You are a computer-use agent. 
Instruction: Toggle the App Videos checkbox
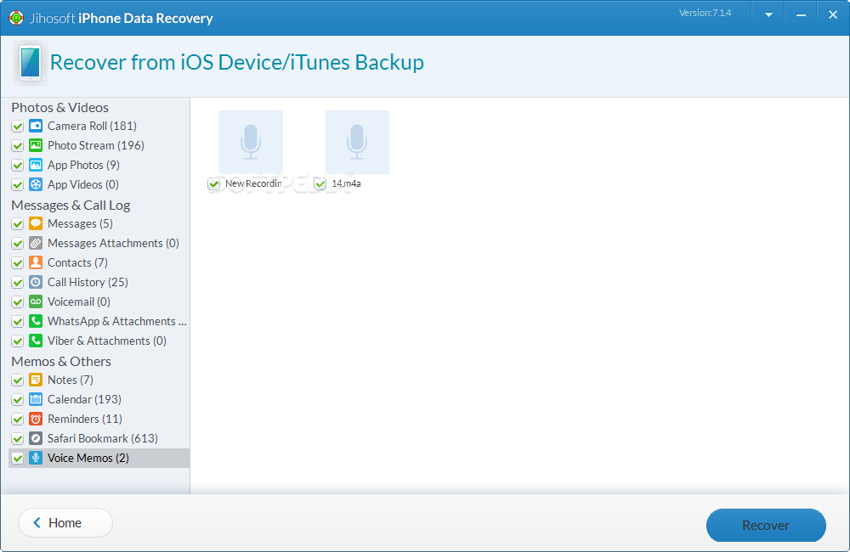coord(17,185)
